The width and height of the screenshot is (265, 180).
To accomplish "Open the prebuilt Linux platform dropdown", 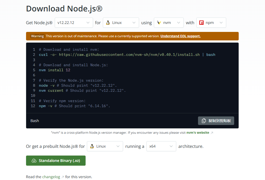I will pyautogui.click(x=105, y=146).
